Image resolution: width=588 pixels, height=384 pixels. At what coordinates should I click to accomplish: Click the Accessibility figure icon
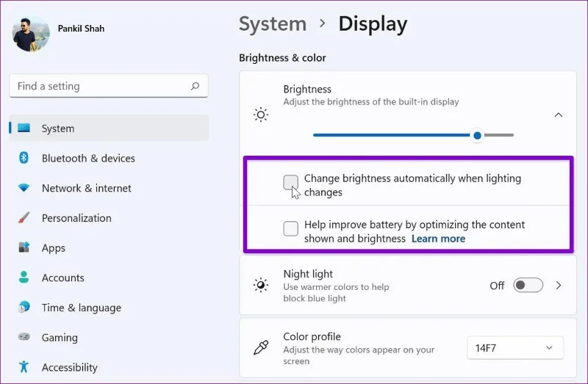[x=24, y=367]
